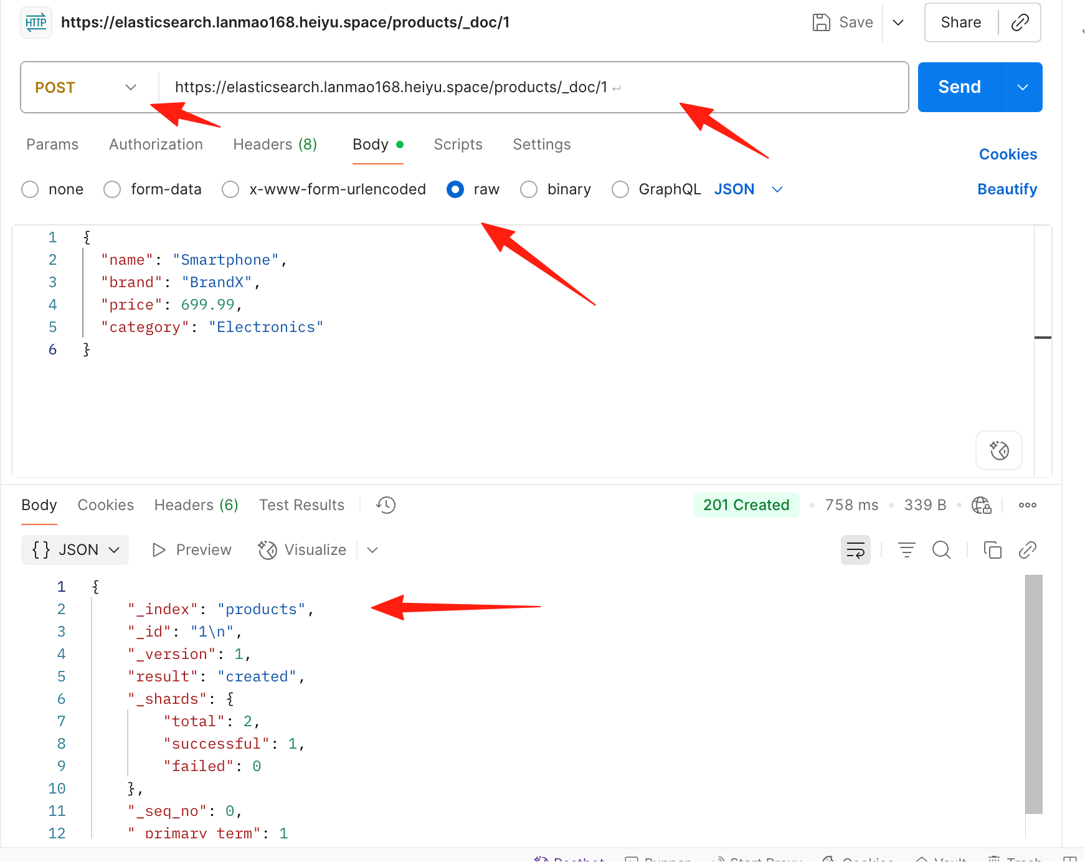
Task: Click the Save disk icon
Action: 822,22
